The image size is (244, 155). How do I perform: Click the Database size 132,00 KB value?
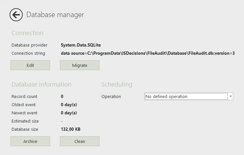pyautogui.click(x=70, y=129)
